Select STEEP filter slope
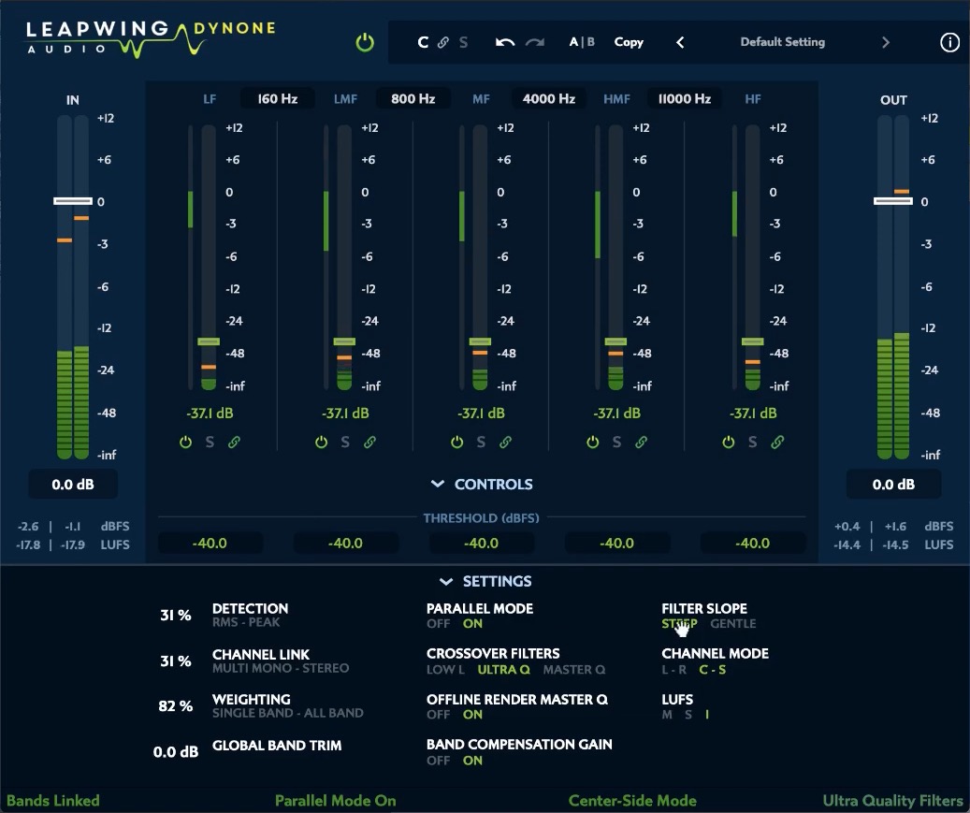Viewport: 970px width, 813px height. click(679, 624)
